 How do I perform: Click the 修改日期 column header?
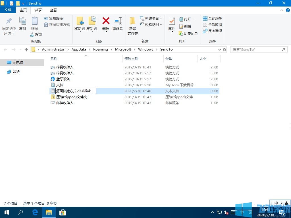tap(132, 59)
